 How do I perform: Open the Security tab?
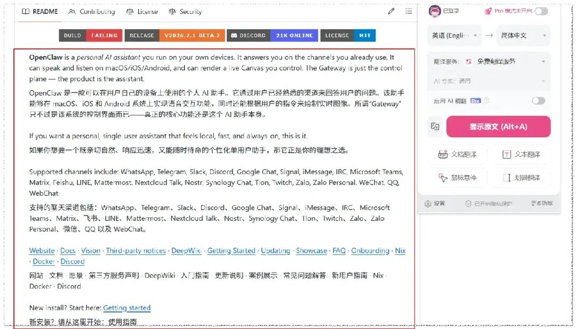[x=185, y=11]
